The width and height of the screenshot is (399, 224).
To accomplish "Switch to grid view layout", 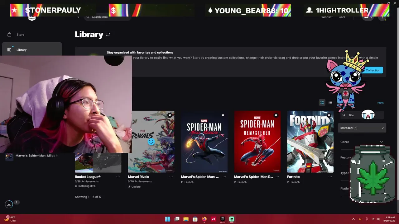I will 322,102.
